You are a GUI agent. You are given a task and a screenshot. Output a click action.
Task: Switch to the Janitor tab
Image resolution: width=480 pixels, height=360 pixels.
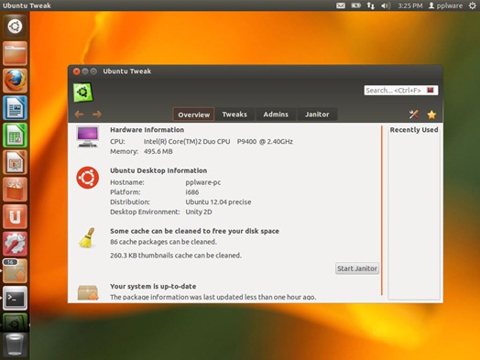click(317, 115)
